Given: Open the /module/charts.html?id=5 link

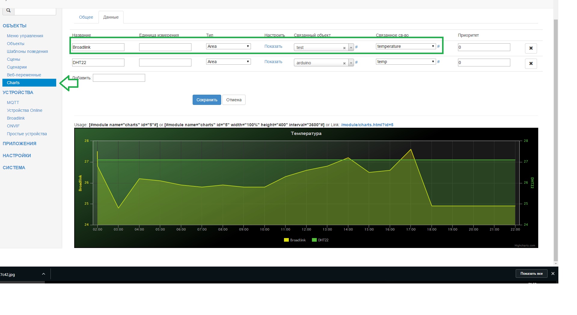Looking at the screenshot, I should coord(367,125).
